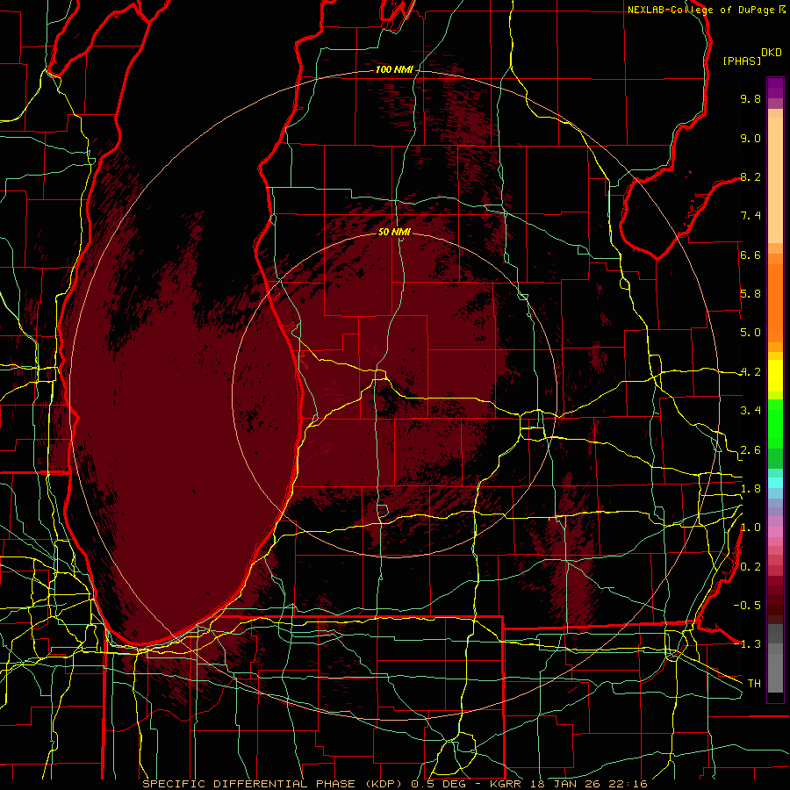The image size is (790, 790).
Task: Click the bright green segment of the color bar
Action: (775, 424)
